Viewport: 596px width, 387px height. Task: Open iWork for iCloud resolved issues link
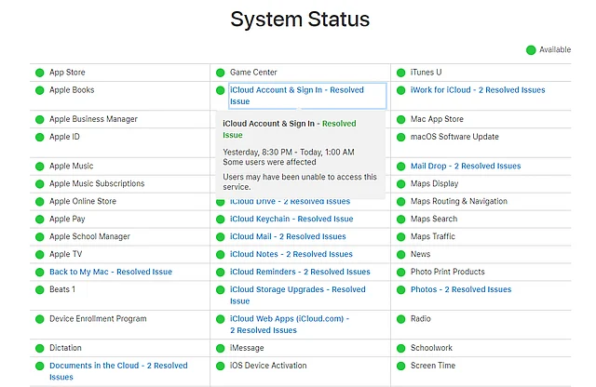pyautogui.click(x=478, y=90)
